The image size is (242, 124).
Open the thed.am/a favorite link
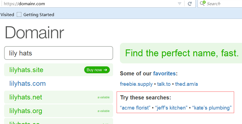186,84
